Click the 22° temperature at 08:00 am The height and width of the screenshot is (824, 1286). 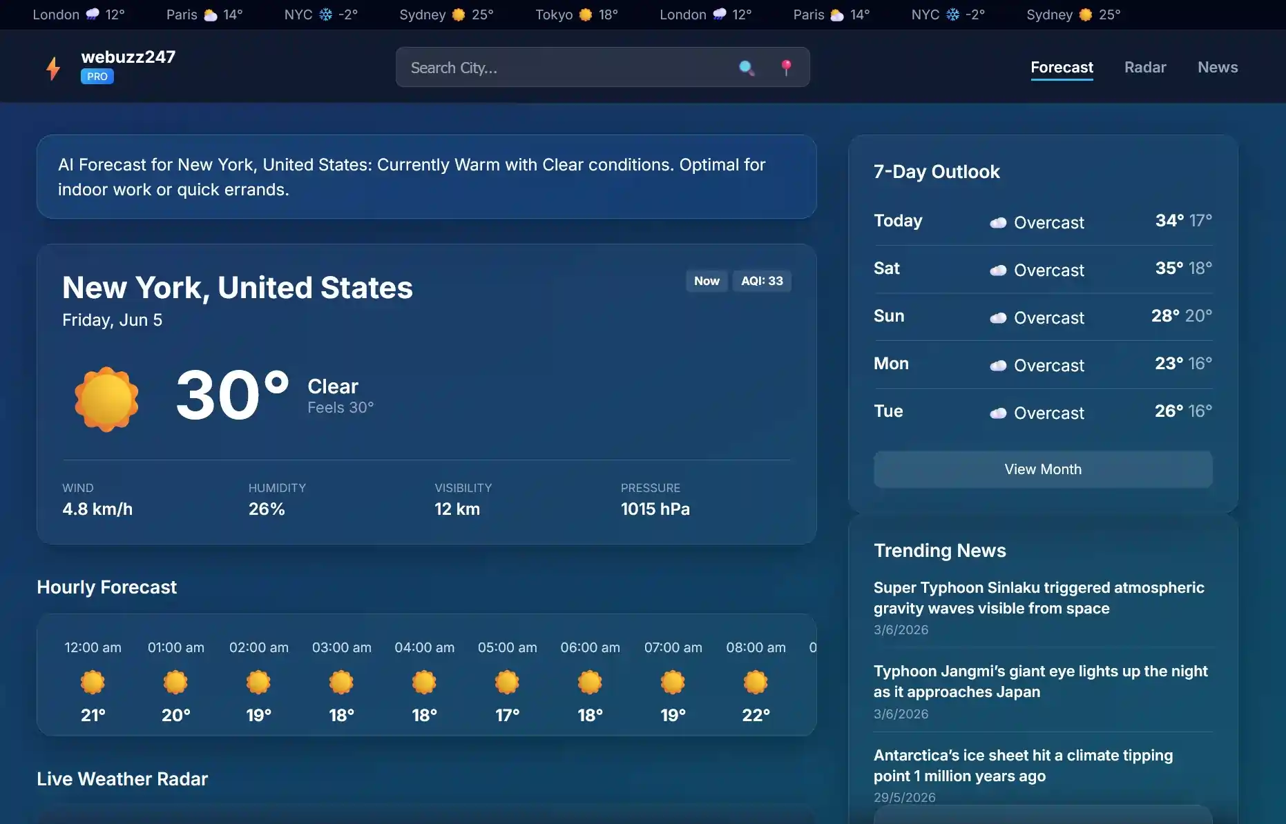(x=756, y=715)
